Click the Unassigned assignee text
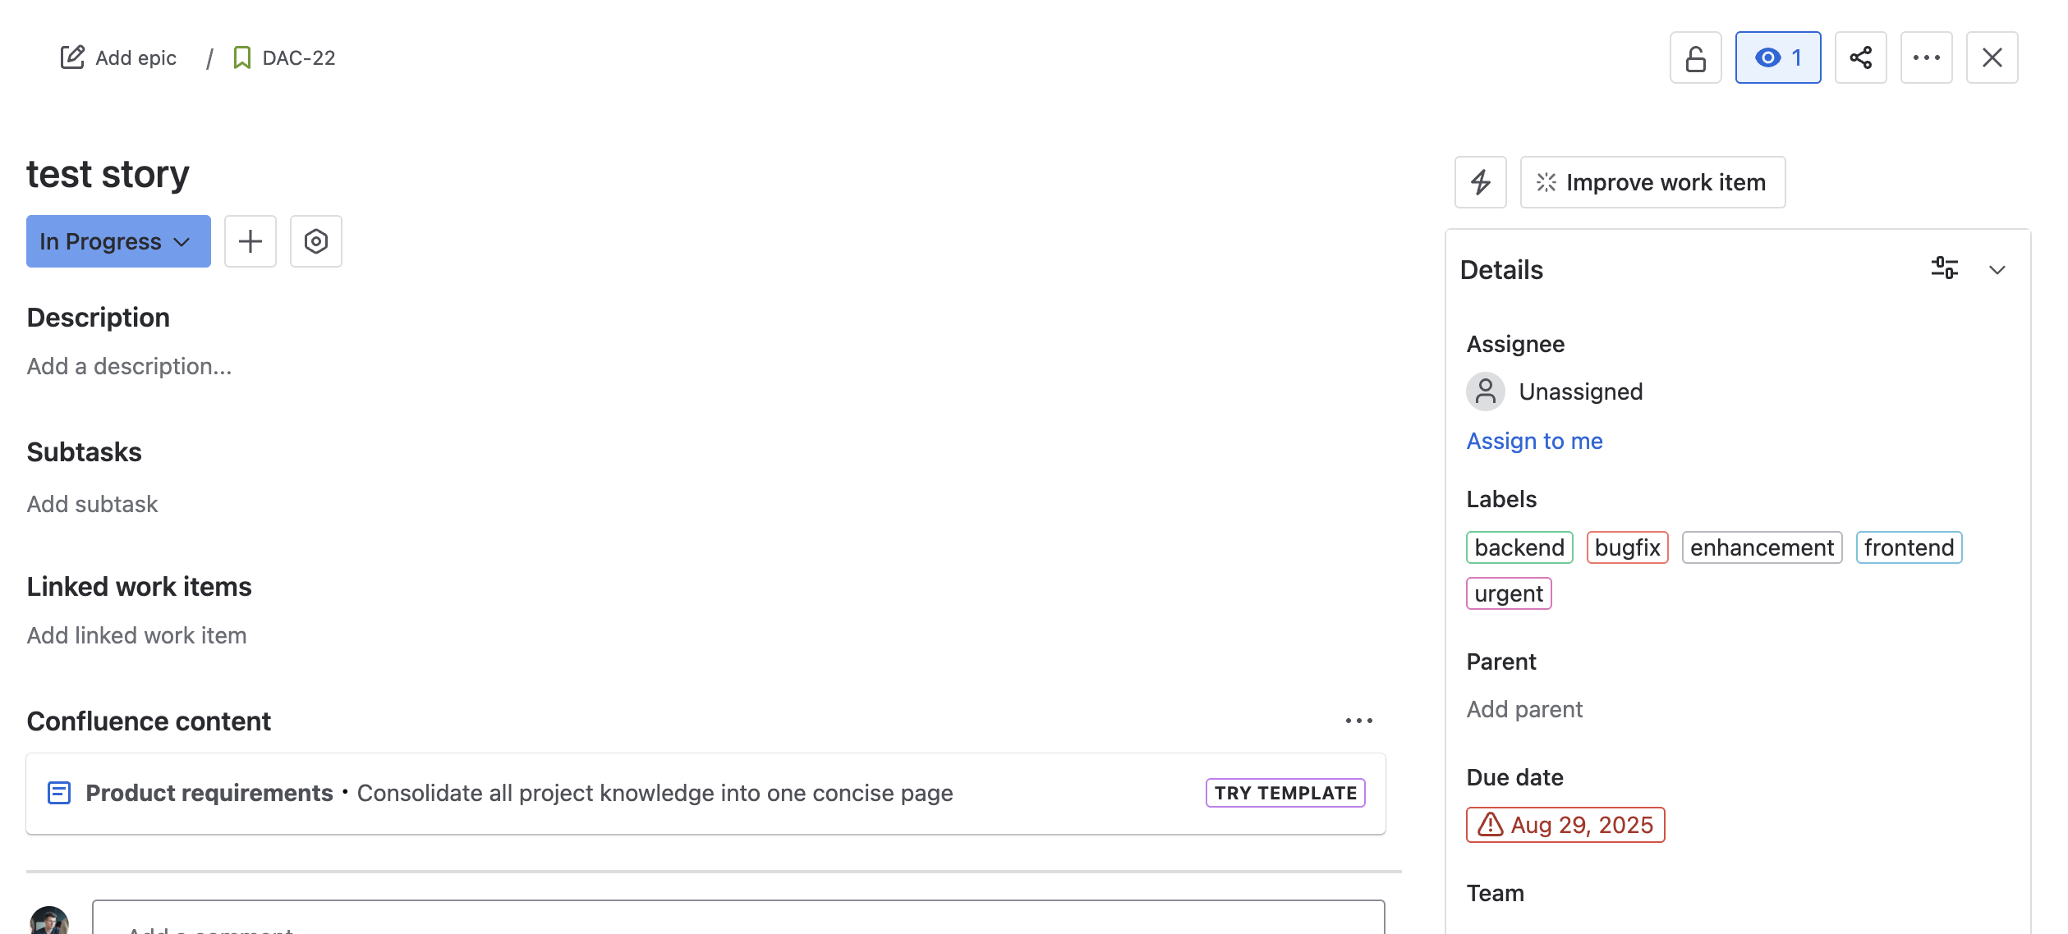 (x=1581, y=391)
